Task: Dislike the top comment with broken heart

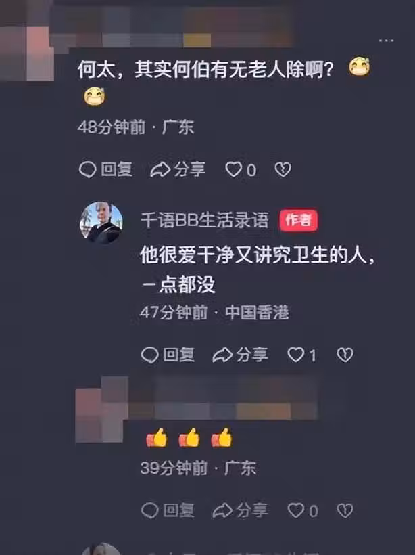Action: tap(283, 169)
